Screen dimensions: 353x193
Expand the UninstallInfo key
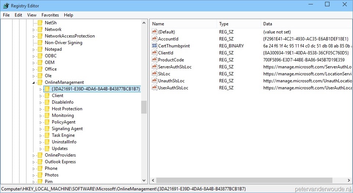(x=40, y=142)
